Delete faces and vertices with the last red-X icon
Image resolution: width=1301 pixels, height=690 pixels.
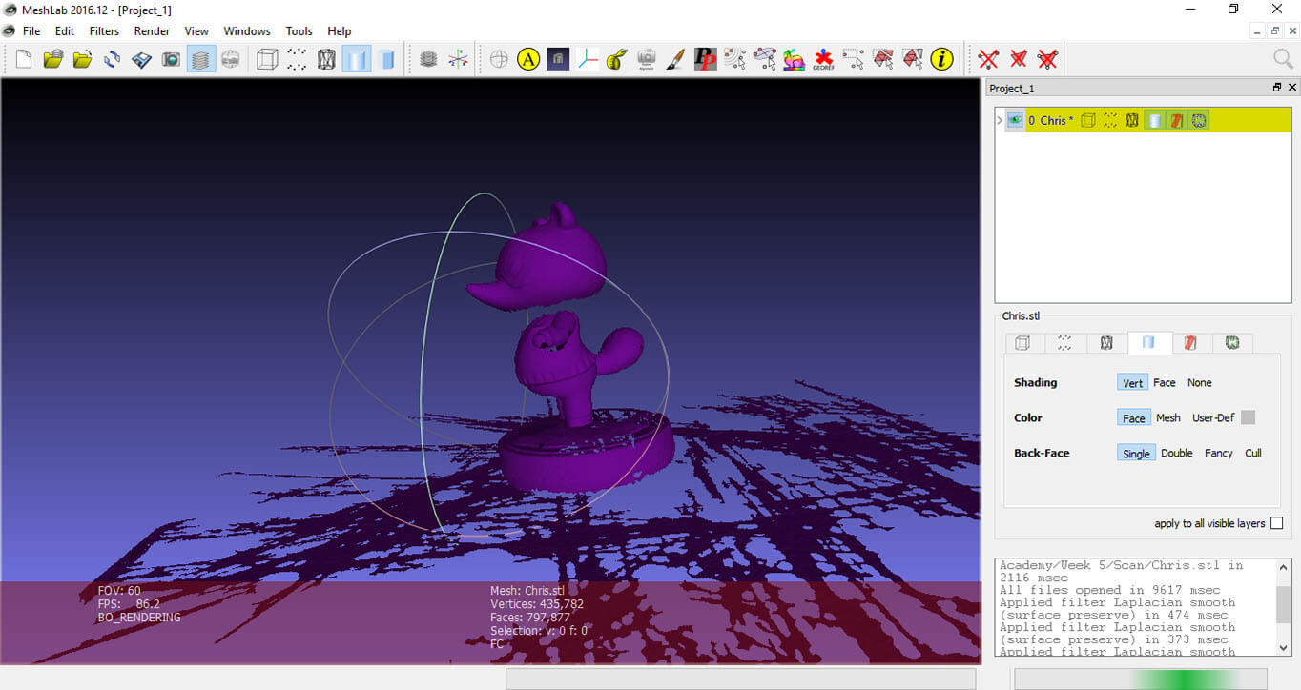[x=1047, y=59]
